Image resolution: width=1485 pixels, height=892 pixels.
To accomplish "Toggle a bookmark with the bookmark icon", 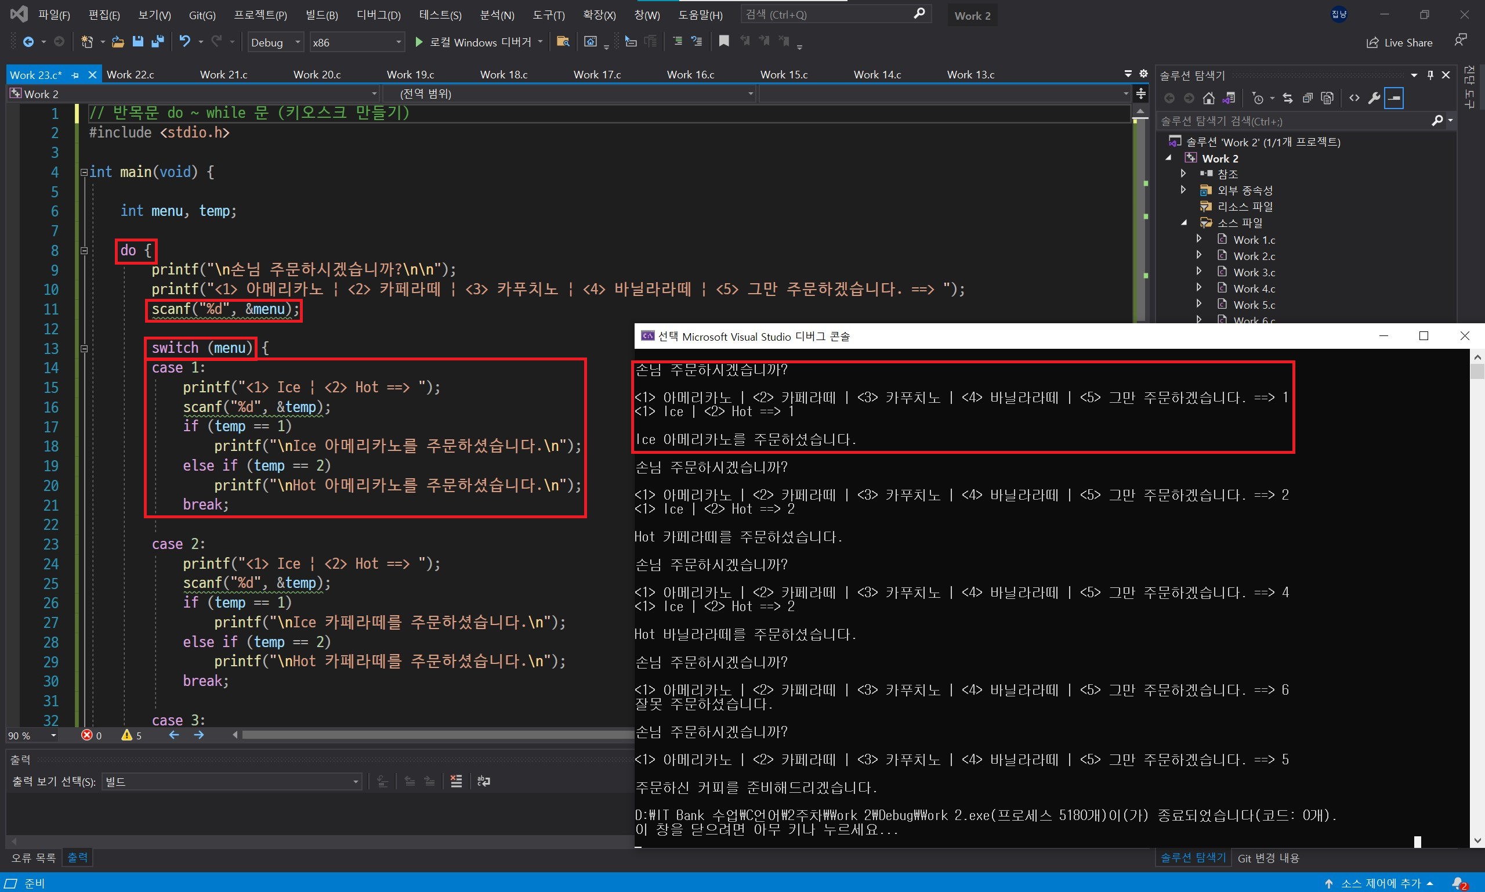I will (x=724, y=41).
